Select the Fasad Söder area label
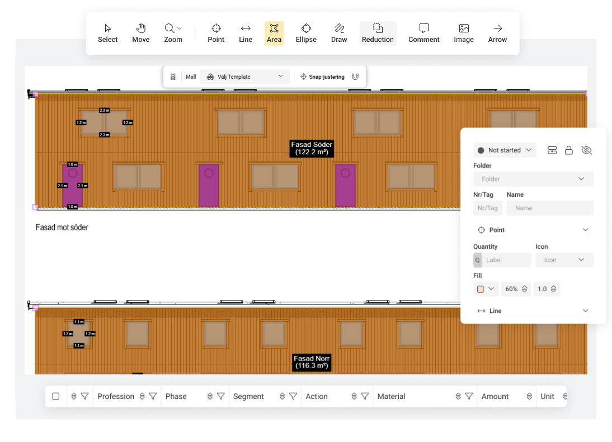The width and height of the screenshot is (612, 442). click(x=312, y=148)
